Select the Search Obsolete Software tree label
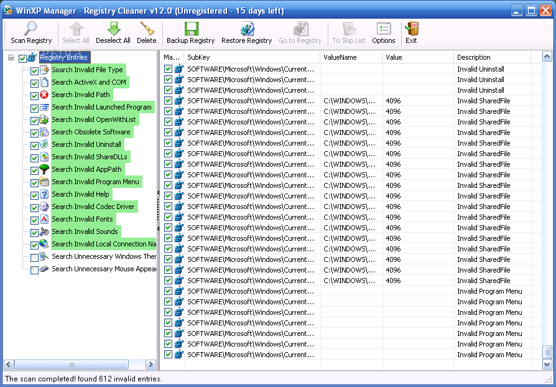The width and height of the screenshot is (556, 387). pos(91,132)
